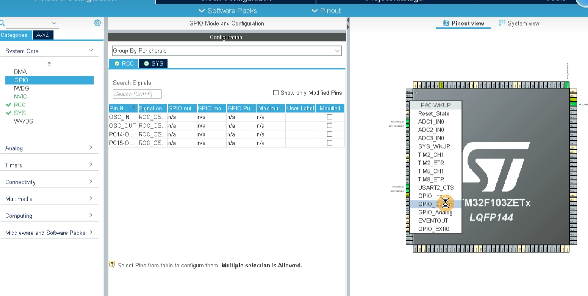Select GPIO in System Core list
The image size is (588, 296).
50,80
